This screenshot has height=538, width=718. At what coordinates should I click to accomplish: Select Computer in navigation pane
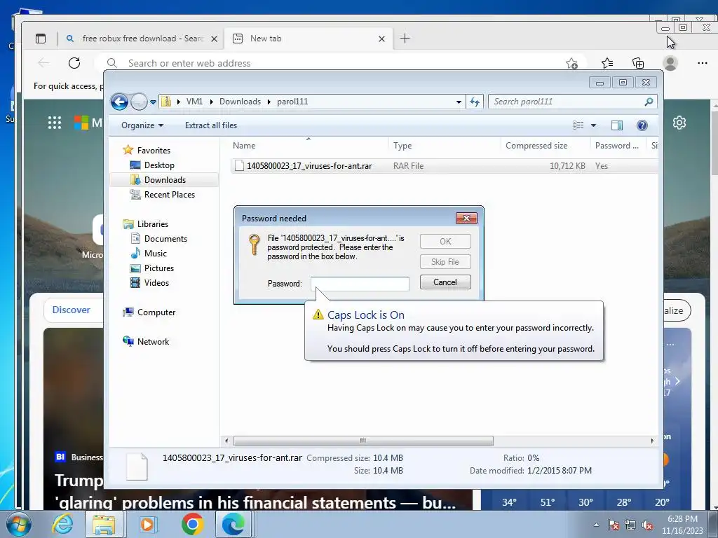(156, 312)
